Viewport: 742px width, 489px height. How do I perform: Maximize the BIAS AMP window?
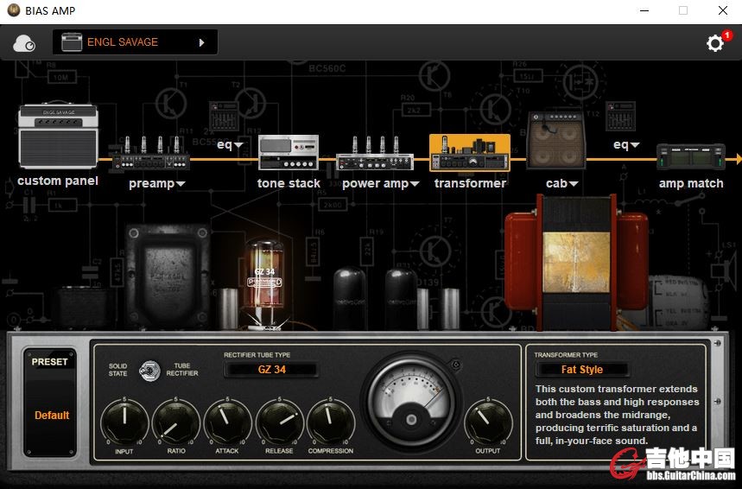683,10
